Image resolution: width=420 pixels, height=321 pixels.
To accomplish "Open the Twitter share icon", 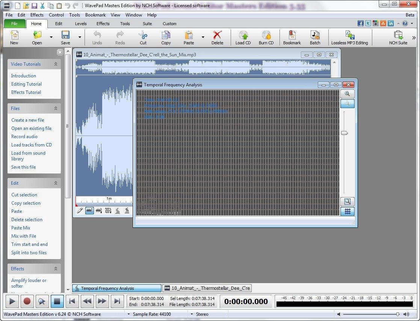I will (368, 23).
